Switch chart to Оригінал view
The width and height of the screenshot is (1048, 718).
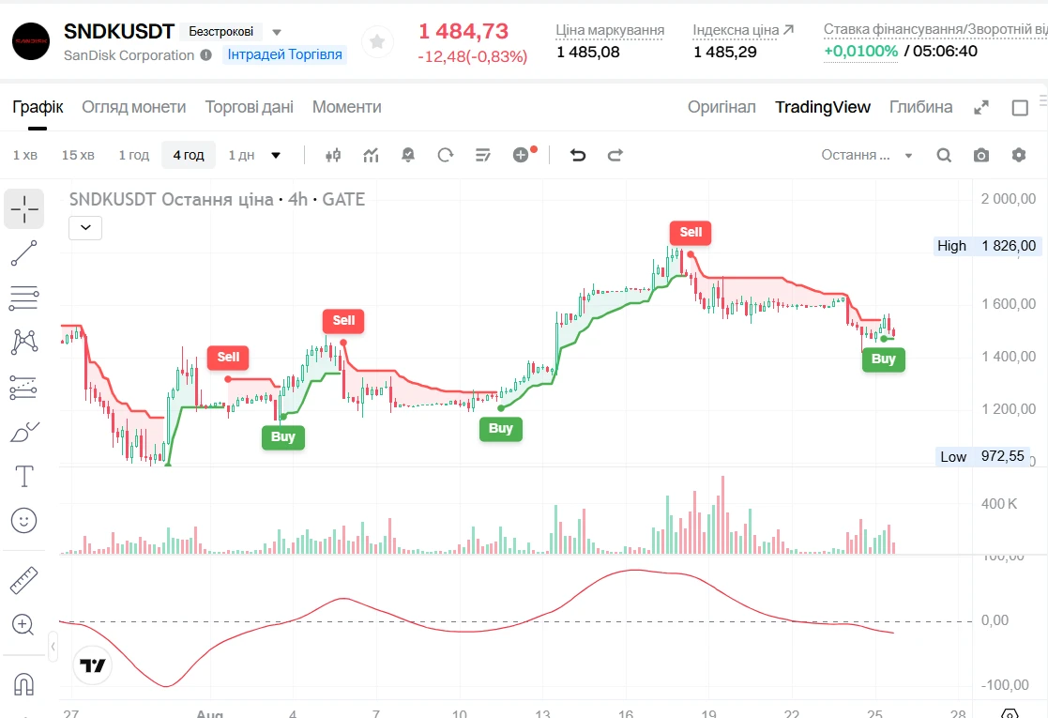(721, 107)
